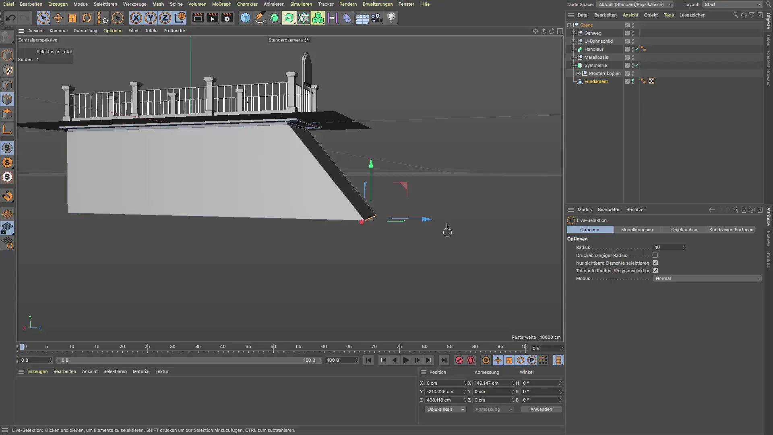773x435 pixels.
Task: Open the Tags menu in object manager
Action: click(668, 15)
